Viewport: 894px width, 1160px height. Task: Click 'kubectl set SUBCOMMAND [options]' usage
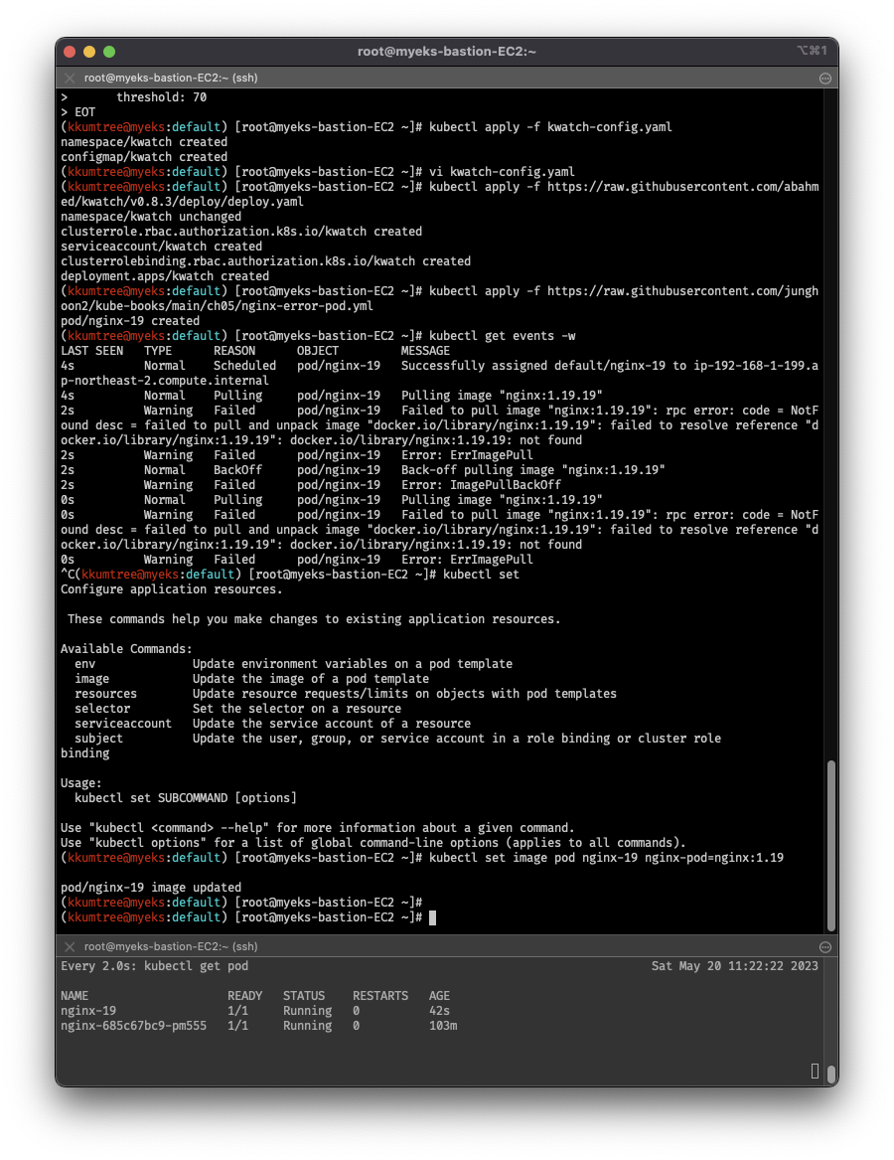click(186, 797)
